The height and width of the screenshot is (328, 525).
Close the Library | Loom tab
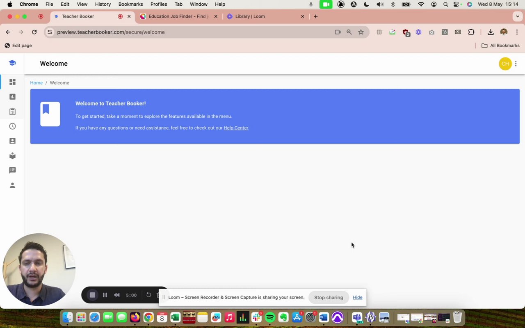[x=303, y=16]
